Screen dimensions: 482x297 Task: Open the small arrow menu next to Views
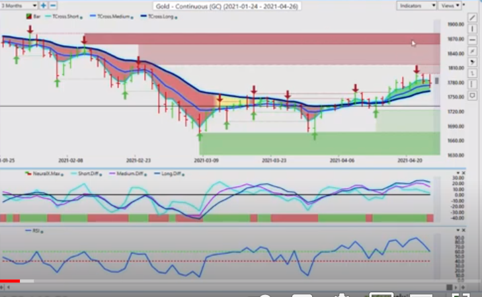point(464,5)
